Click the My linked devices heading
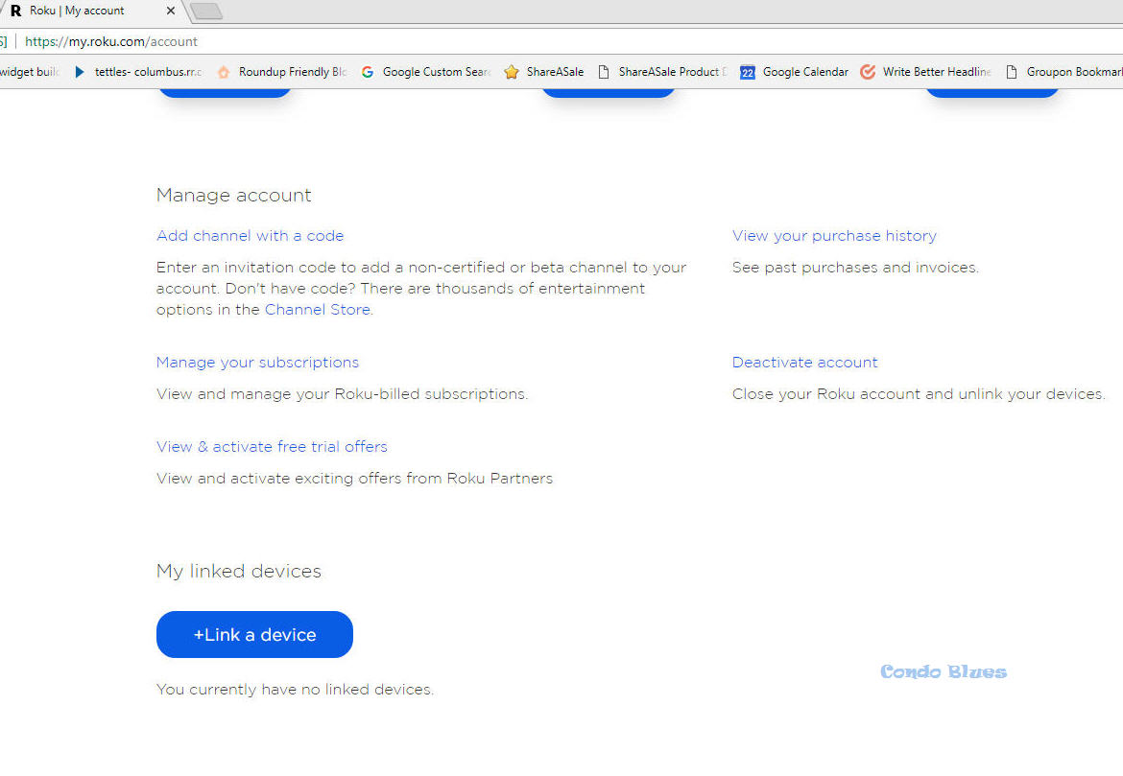1123x776 pixels. (x=238, y=572)
